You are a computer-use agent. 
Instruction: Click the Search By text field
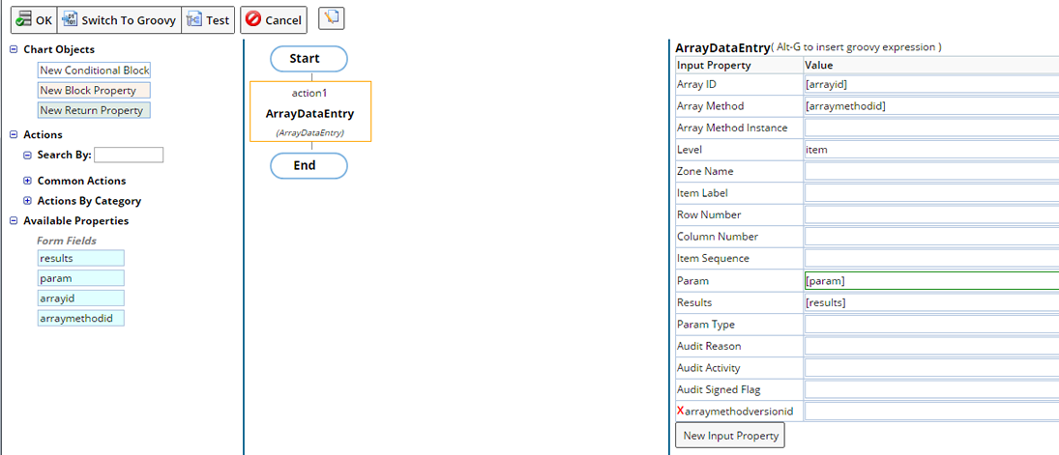point(129,155)
